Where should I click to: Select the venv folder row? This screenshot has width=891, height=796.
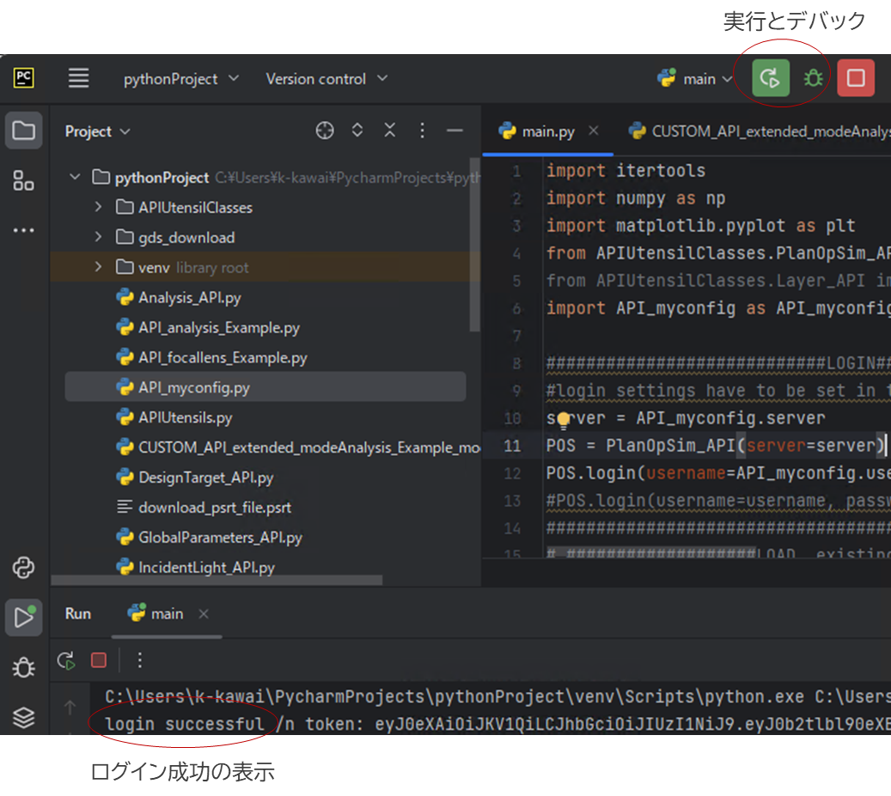[x=265, y=267]
